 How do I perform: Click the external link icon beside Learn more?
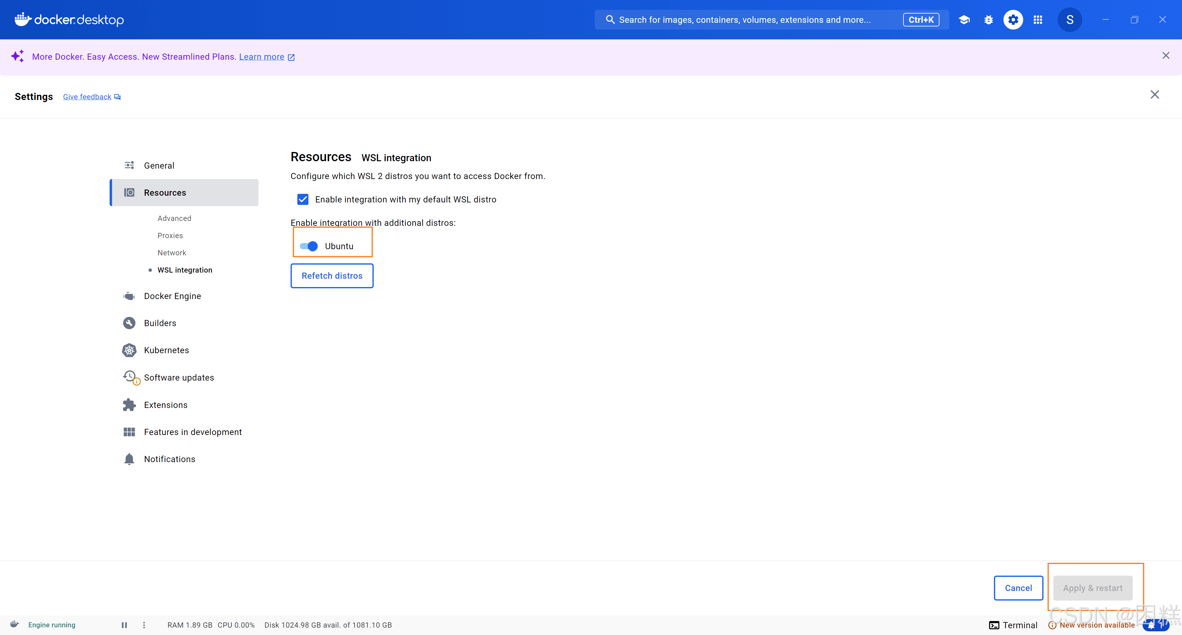(x=291, y=57)
